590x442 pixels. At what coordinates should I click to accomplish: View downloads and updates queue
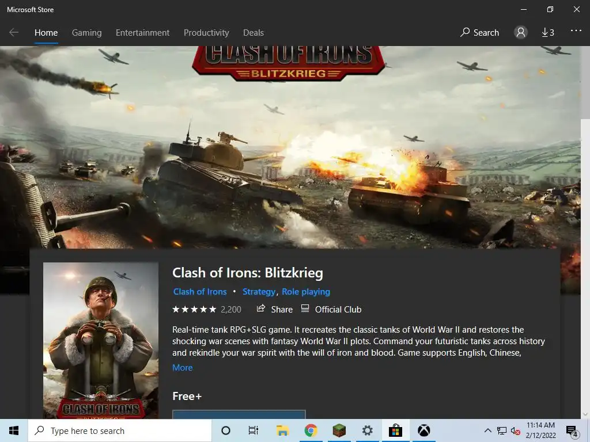[548, 33]
